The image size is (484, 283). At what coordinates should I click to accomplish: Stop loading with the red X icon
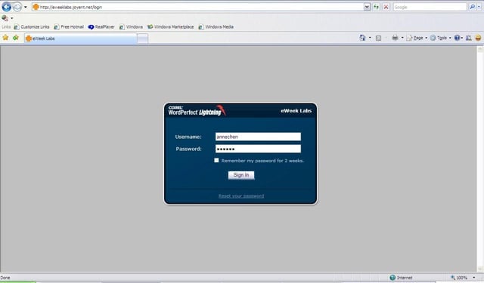[x=386, y=7]
